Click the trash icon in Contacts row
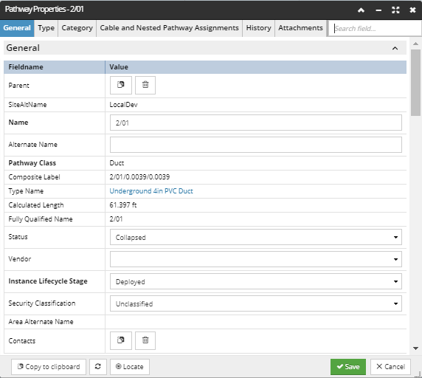The height and width of the screenshot is (378, 422). point(145,340)
